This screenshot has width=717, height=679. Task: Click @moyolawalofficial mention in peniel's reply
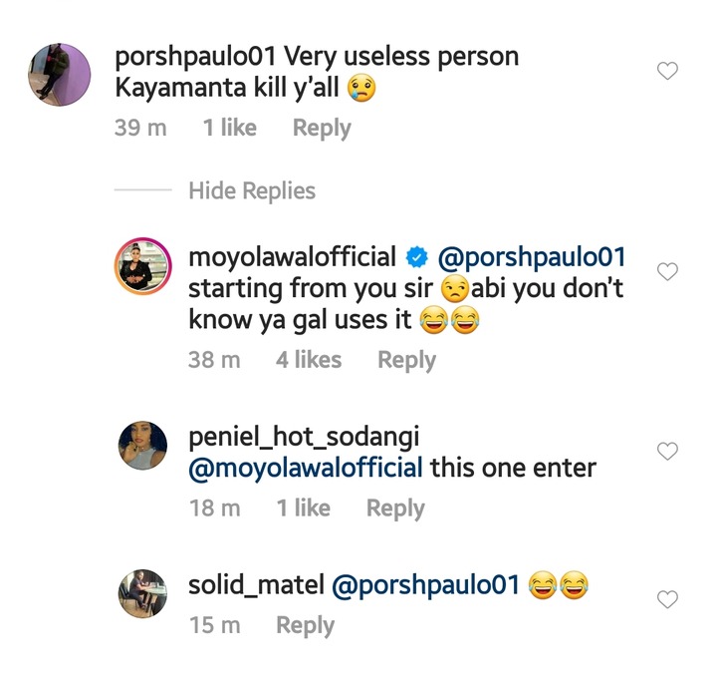click(307, 467)
